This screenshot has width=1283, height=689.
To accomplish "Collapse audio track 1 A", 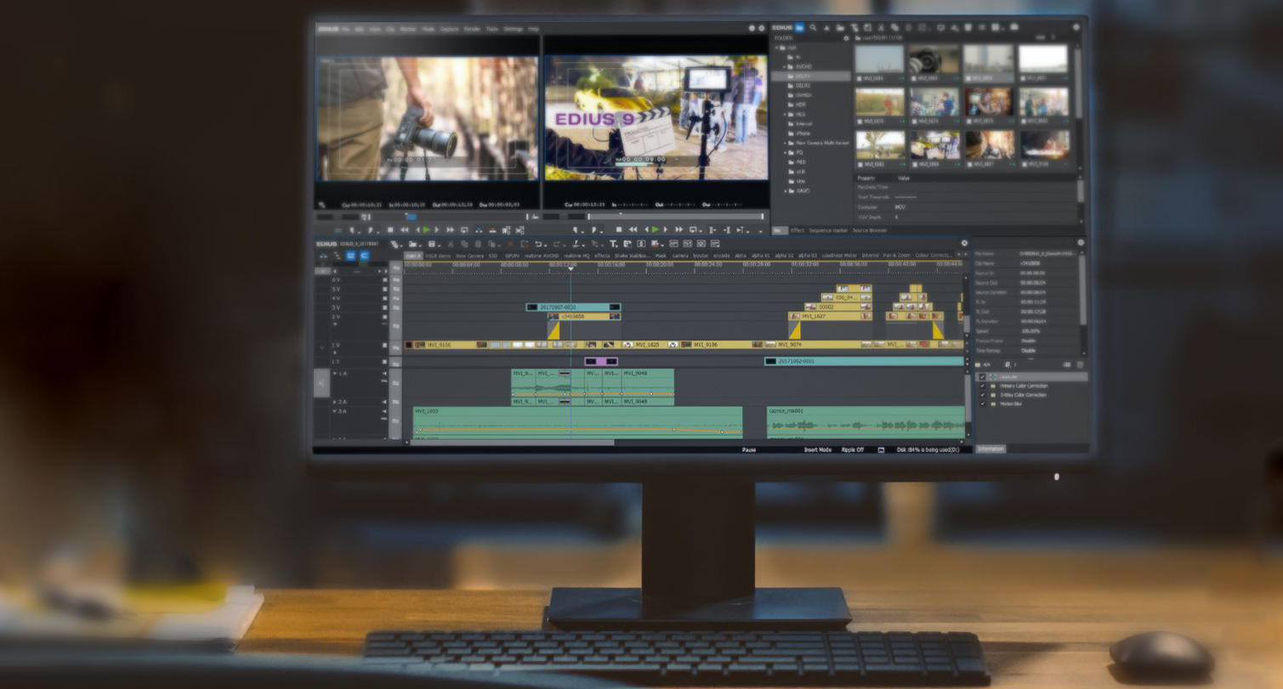I will click(334, 374).
